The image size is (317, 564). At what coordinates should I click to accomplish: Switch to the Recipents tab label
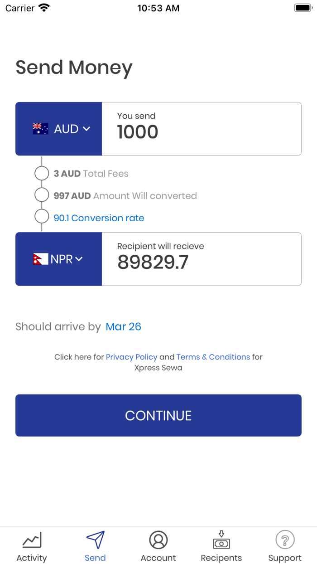[221, 558]
